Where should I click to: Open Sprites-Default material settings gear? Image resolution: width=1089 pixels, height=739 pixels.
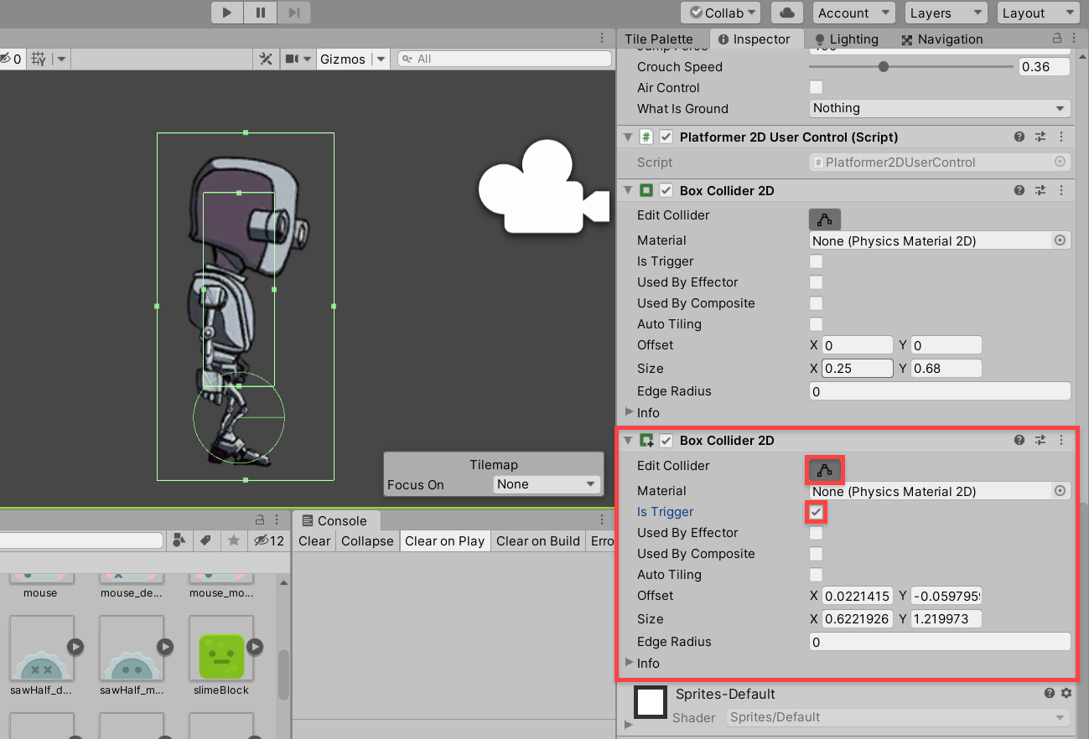click(1066, 693)
